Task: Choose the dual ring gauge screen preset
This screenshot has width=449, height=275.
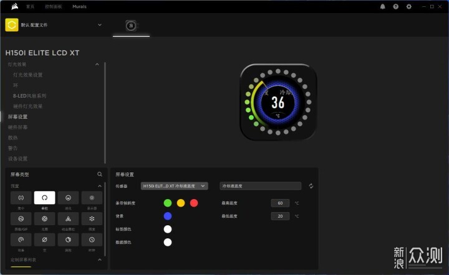Action: tap(21, 240)
